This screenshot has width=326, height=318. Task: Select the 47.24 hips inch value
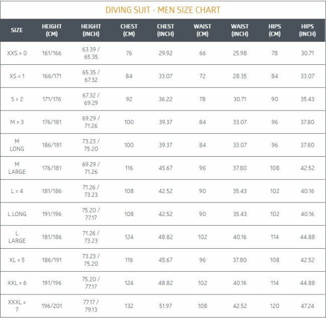[307, 306]
